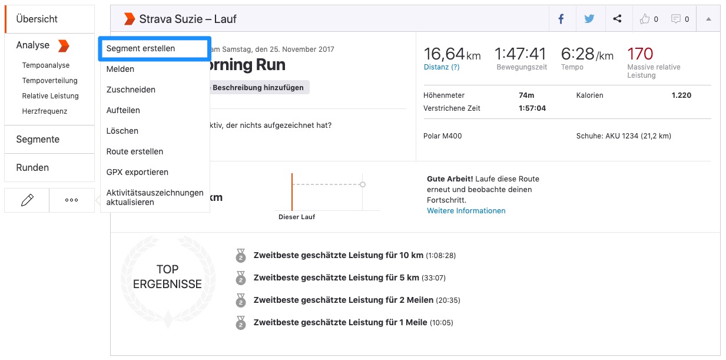Click the medal icon for 1 Meile performance
Viewport: 726px width, 360px height.
[240, 323]
